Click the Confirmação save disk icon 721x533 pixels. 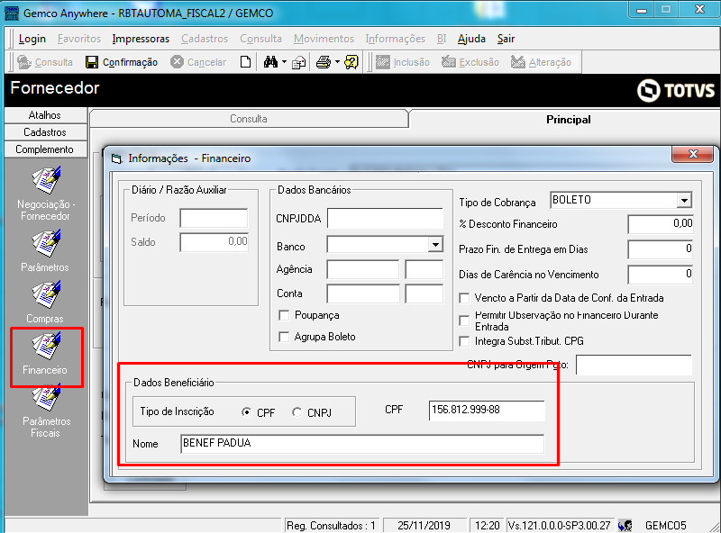(92, 62)
